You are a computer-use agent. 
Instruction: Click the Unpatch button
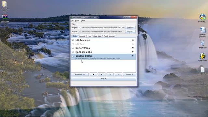pyautogui.click(x=129, y=74)
